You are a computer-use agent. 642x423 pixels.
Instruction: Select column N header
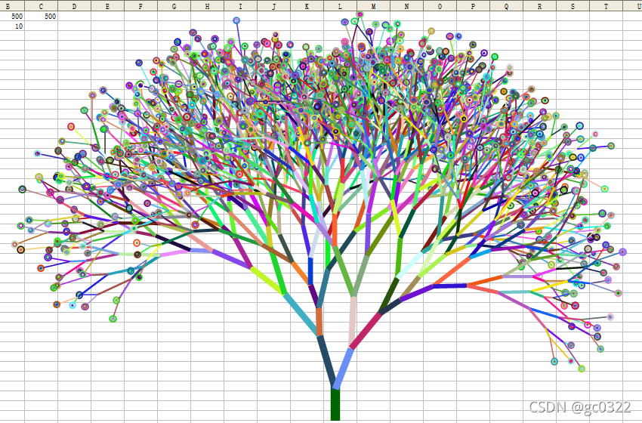[406, 6]
